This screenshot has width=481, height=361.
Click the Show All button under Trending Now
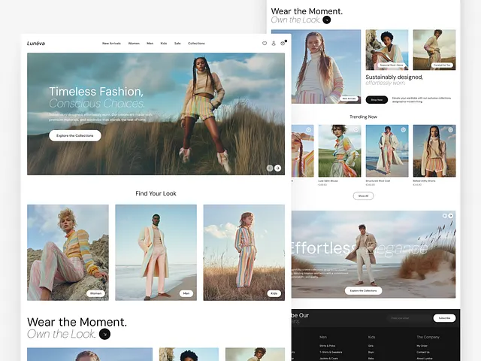(363, 196)
